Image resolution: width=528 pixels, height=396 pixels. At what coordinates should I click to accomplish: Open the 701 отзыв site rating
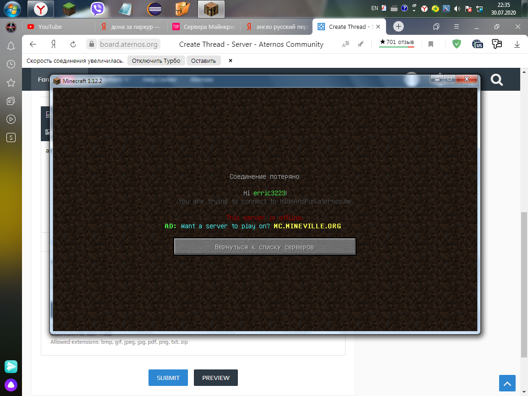click(396, 43)
